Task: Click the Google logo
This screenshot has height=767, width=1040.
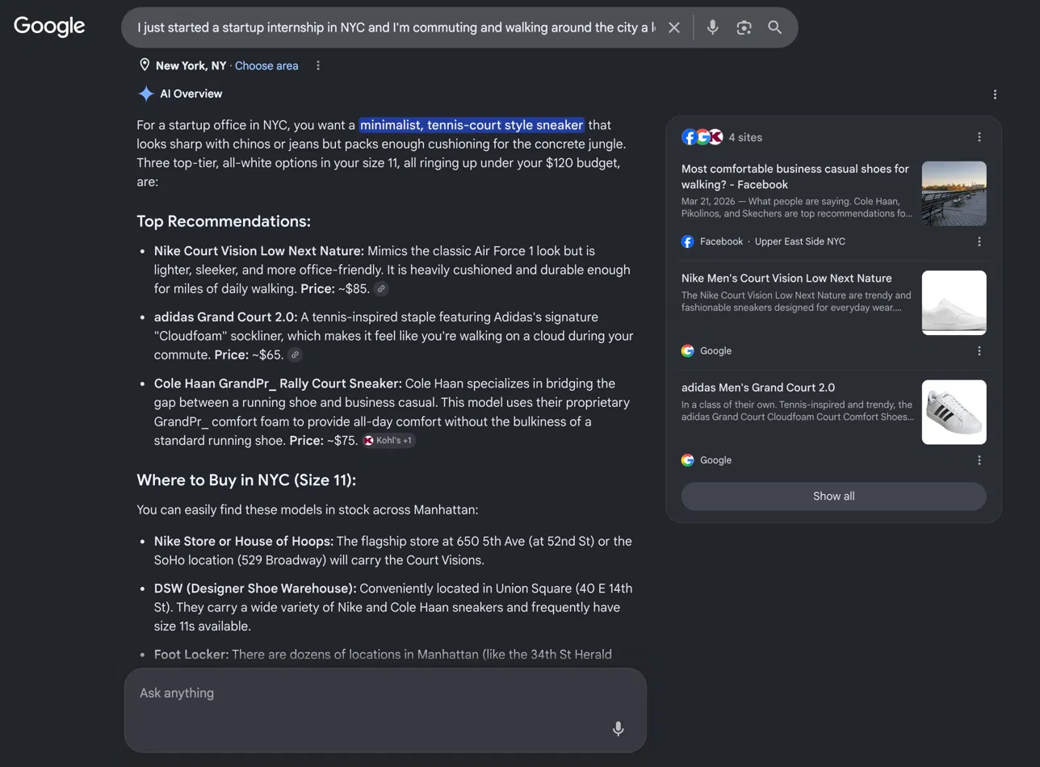Action: [49, 26]
